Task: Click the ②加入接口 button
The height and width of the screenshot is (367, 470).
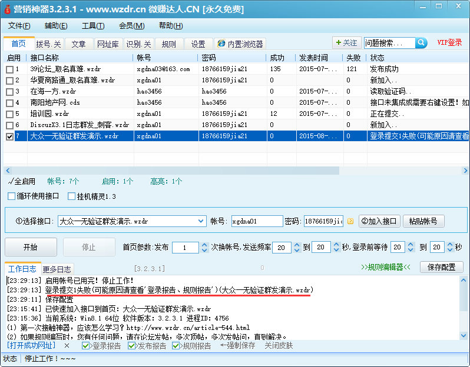Action: (x=379, y=221)
